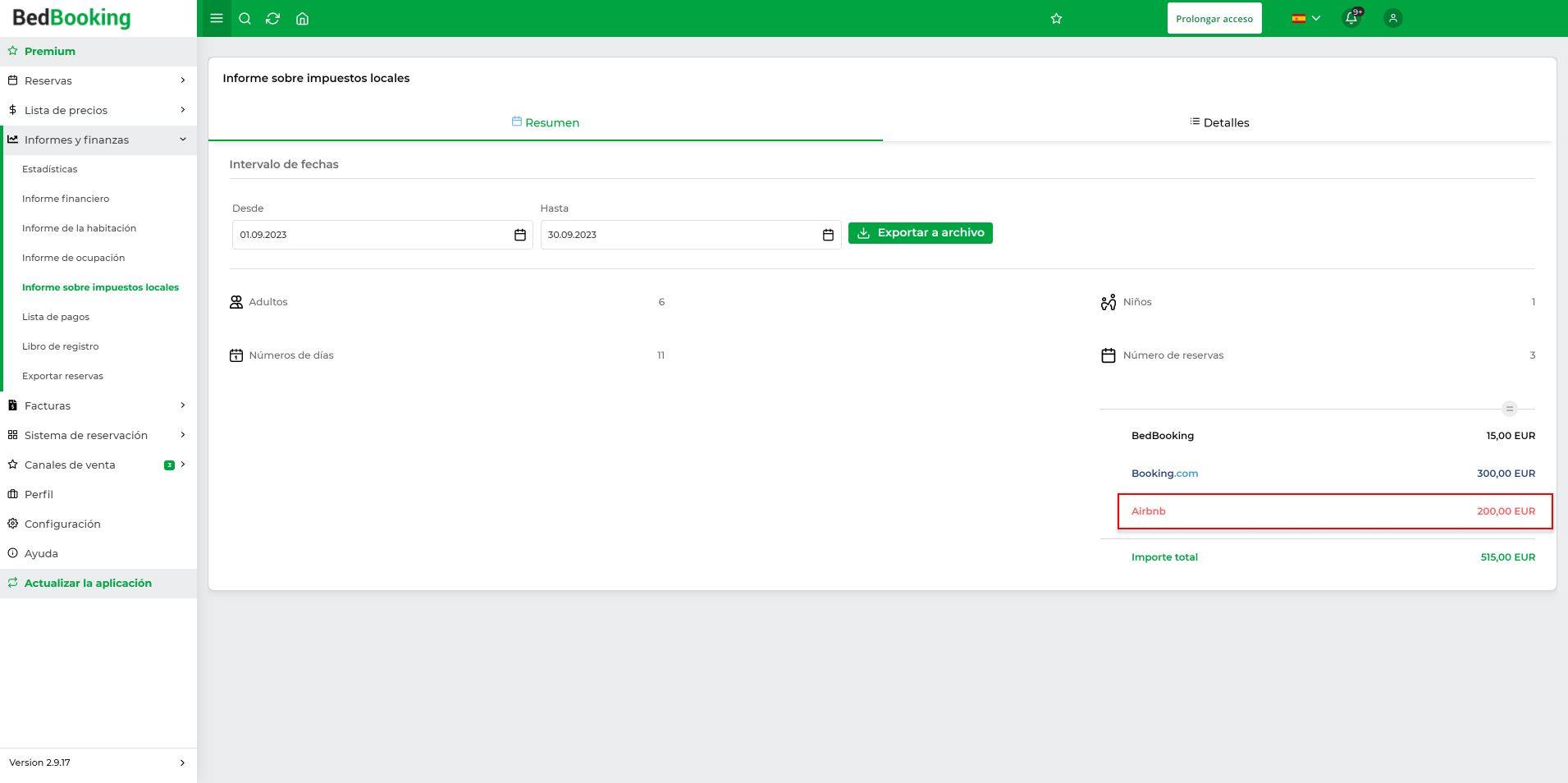Expand the Reservas menu
The image size is (1568, 783).
tap(98, 80)
